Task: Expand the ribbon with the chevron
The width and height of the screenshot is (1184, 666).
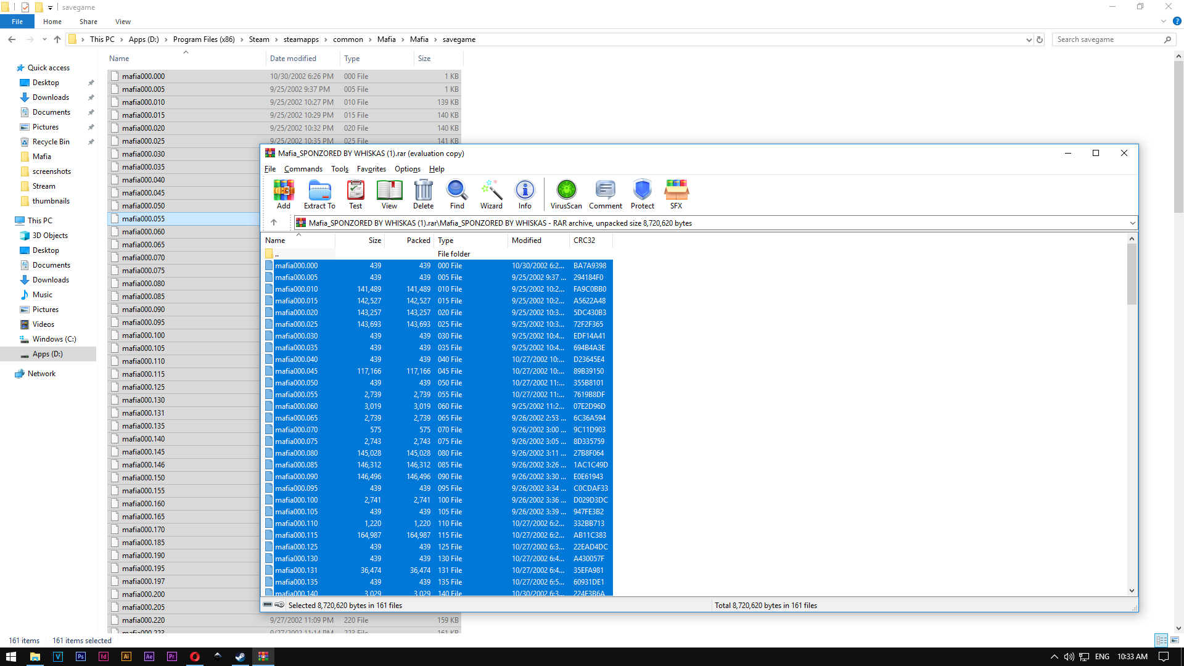Action: [1163, 21]
